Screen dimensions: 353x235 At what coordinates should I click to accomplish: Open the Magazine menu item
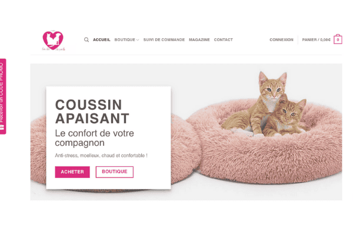click(199, 40)
